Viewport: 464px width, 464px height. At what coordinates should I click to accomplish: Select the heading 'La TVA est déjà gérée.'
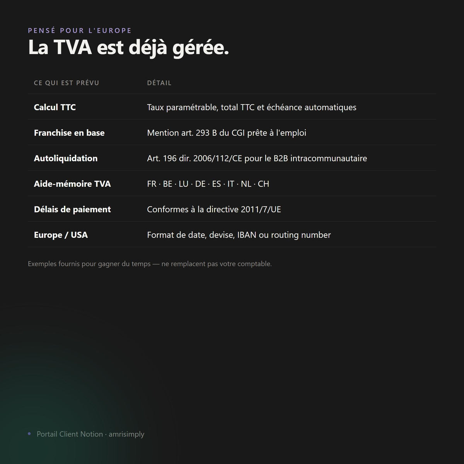click(128, 48)
